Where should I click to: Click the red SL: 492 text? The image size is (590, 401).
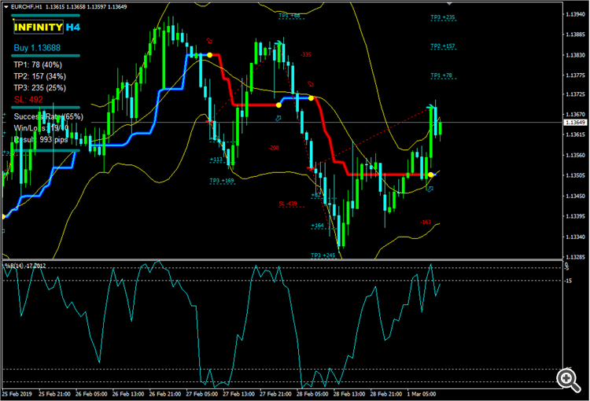28,100
